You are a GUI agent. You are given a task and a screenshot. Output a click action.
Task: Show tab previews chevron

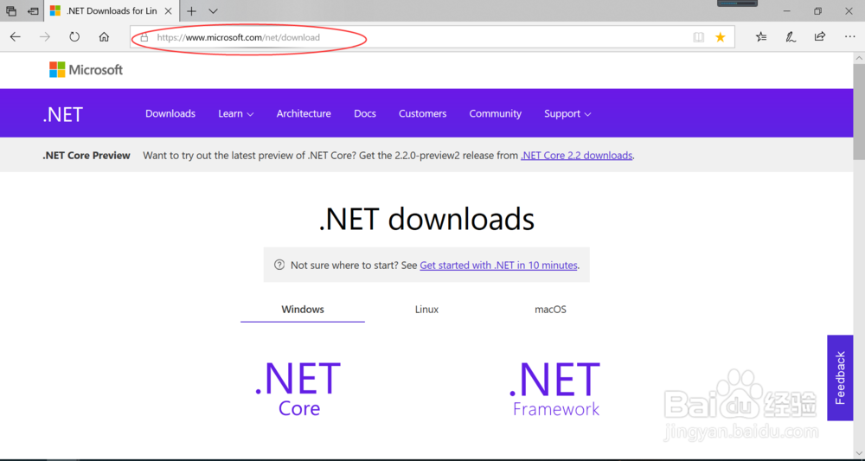click(214, 11)
